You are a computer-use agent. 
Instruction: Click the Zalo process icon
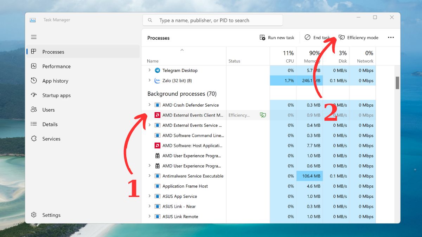[x=158, y=80]
